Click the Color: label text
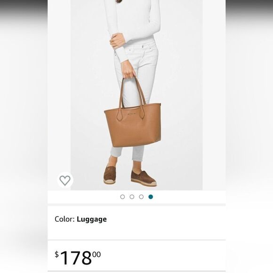Viewport: 273px width, 273px height. coord(64,219)
